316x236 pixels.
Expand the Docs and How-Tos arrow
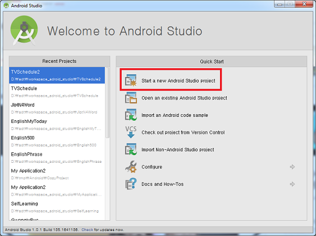[292, 184]
